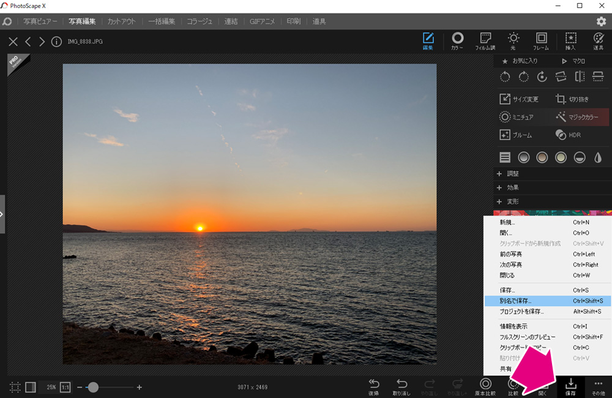
Task: Click the zoom slider handle
Action: click(93, 387)
